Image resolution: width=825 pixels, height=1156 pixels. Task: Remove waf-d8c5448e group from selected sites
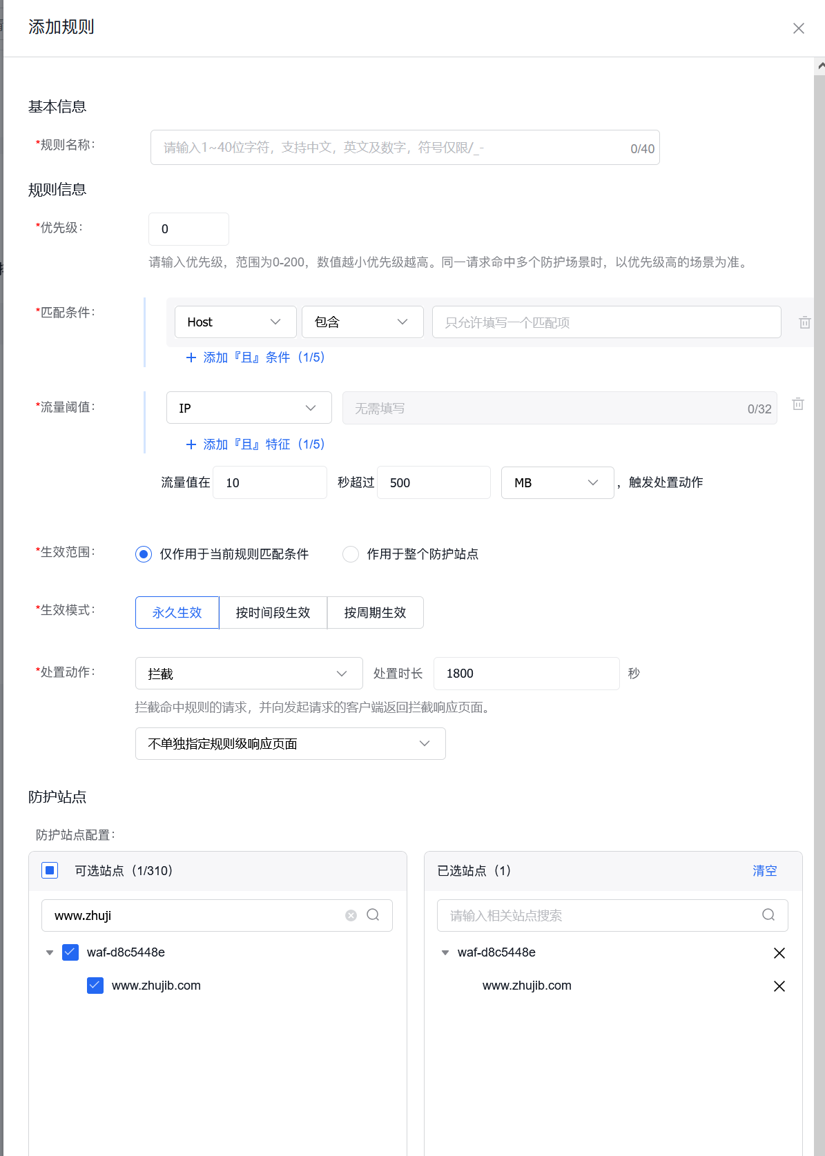779,953
